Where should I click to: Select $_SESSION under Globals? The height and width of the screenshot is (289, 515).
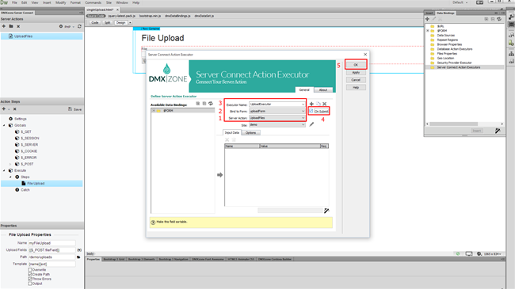(30, 139)
